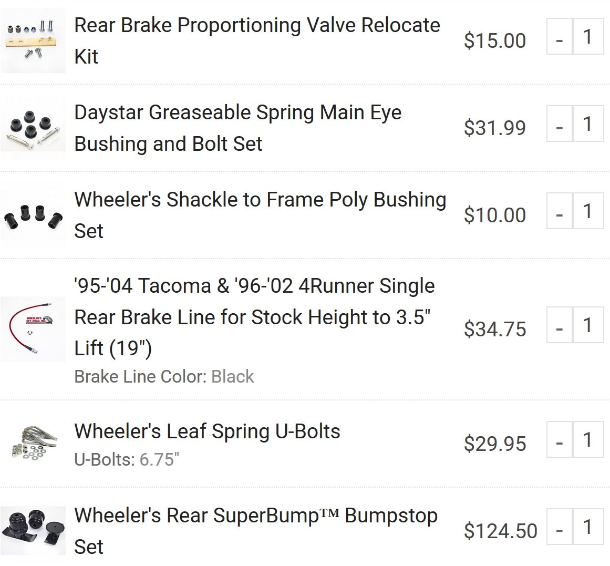The height and width of the screenshot is (566, 610).
Task: Open Tacoma & 4Runner Single Rear Brake Line link
Action: pos(254,317)
